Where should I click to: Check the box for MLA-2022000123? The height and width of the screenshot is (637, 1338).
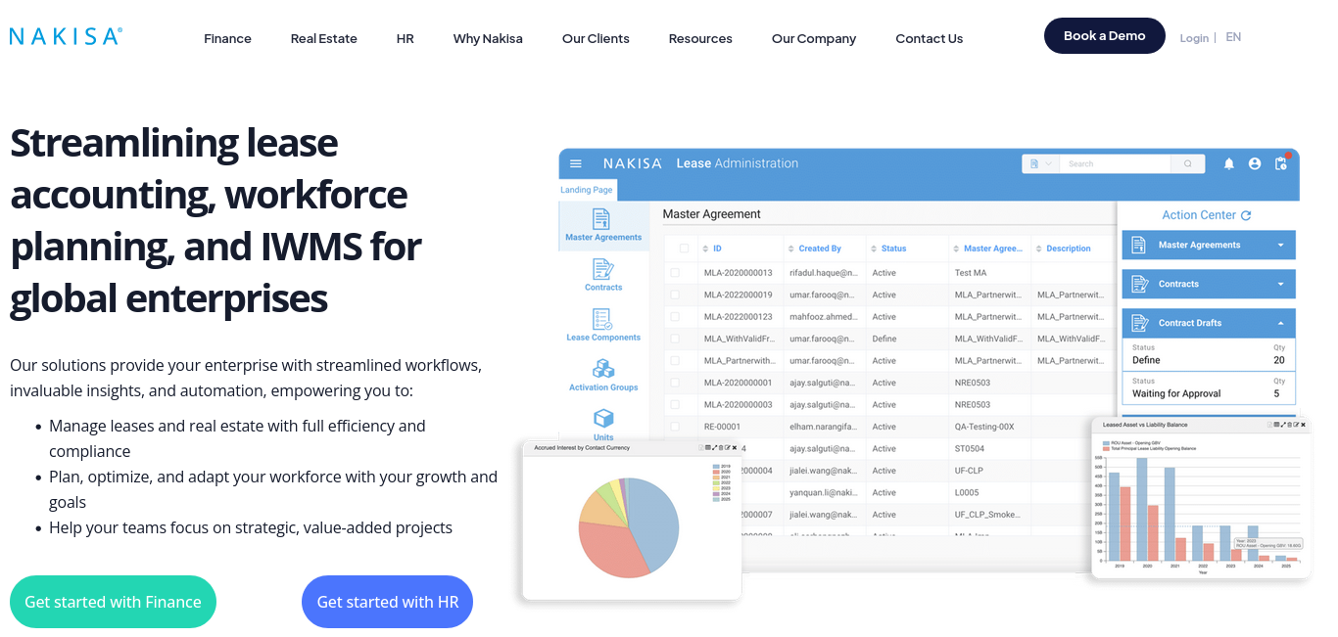(675, 317)
